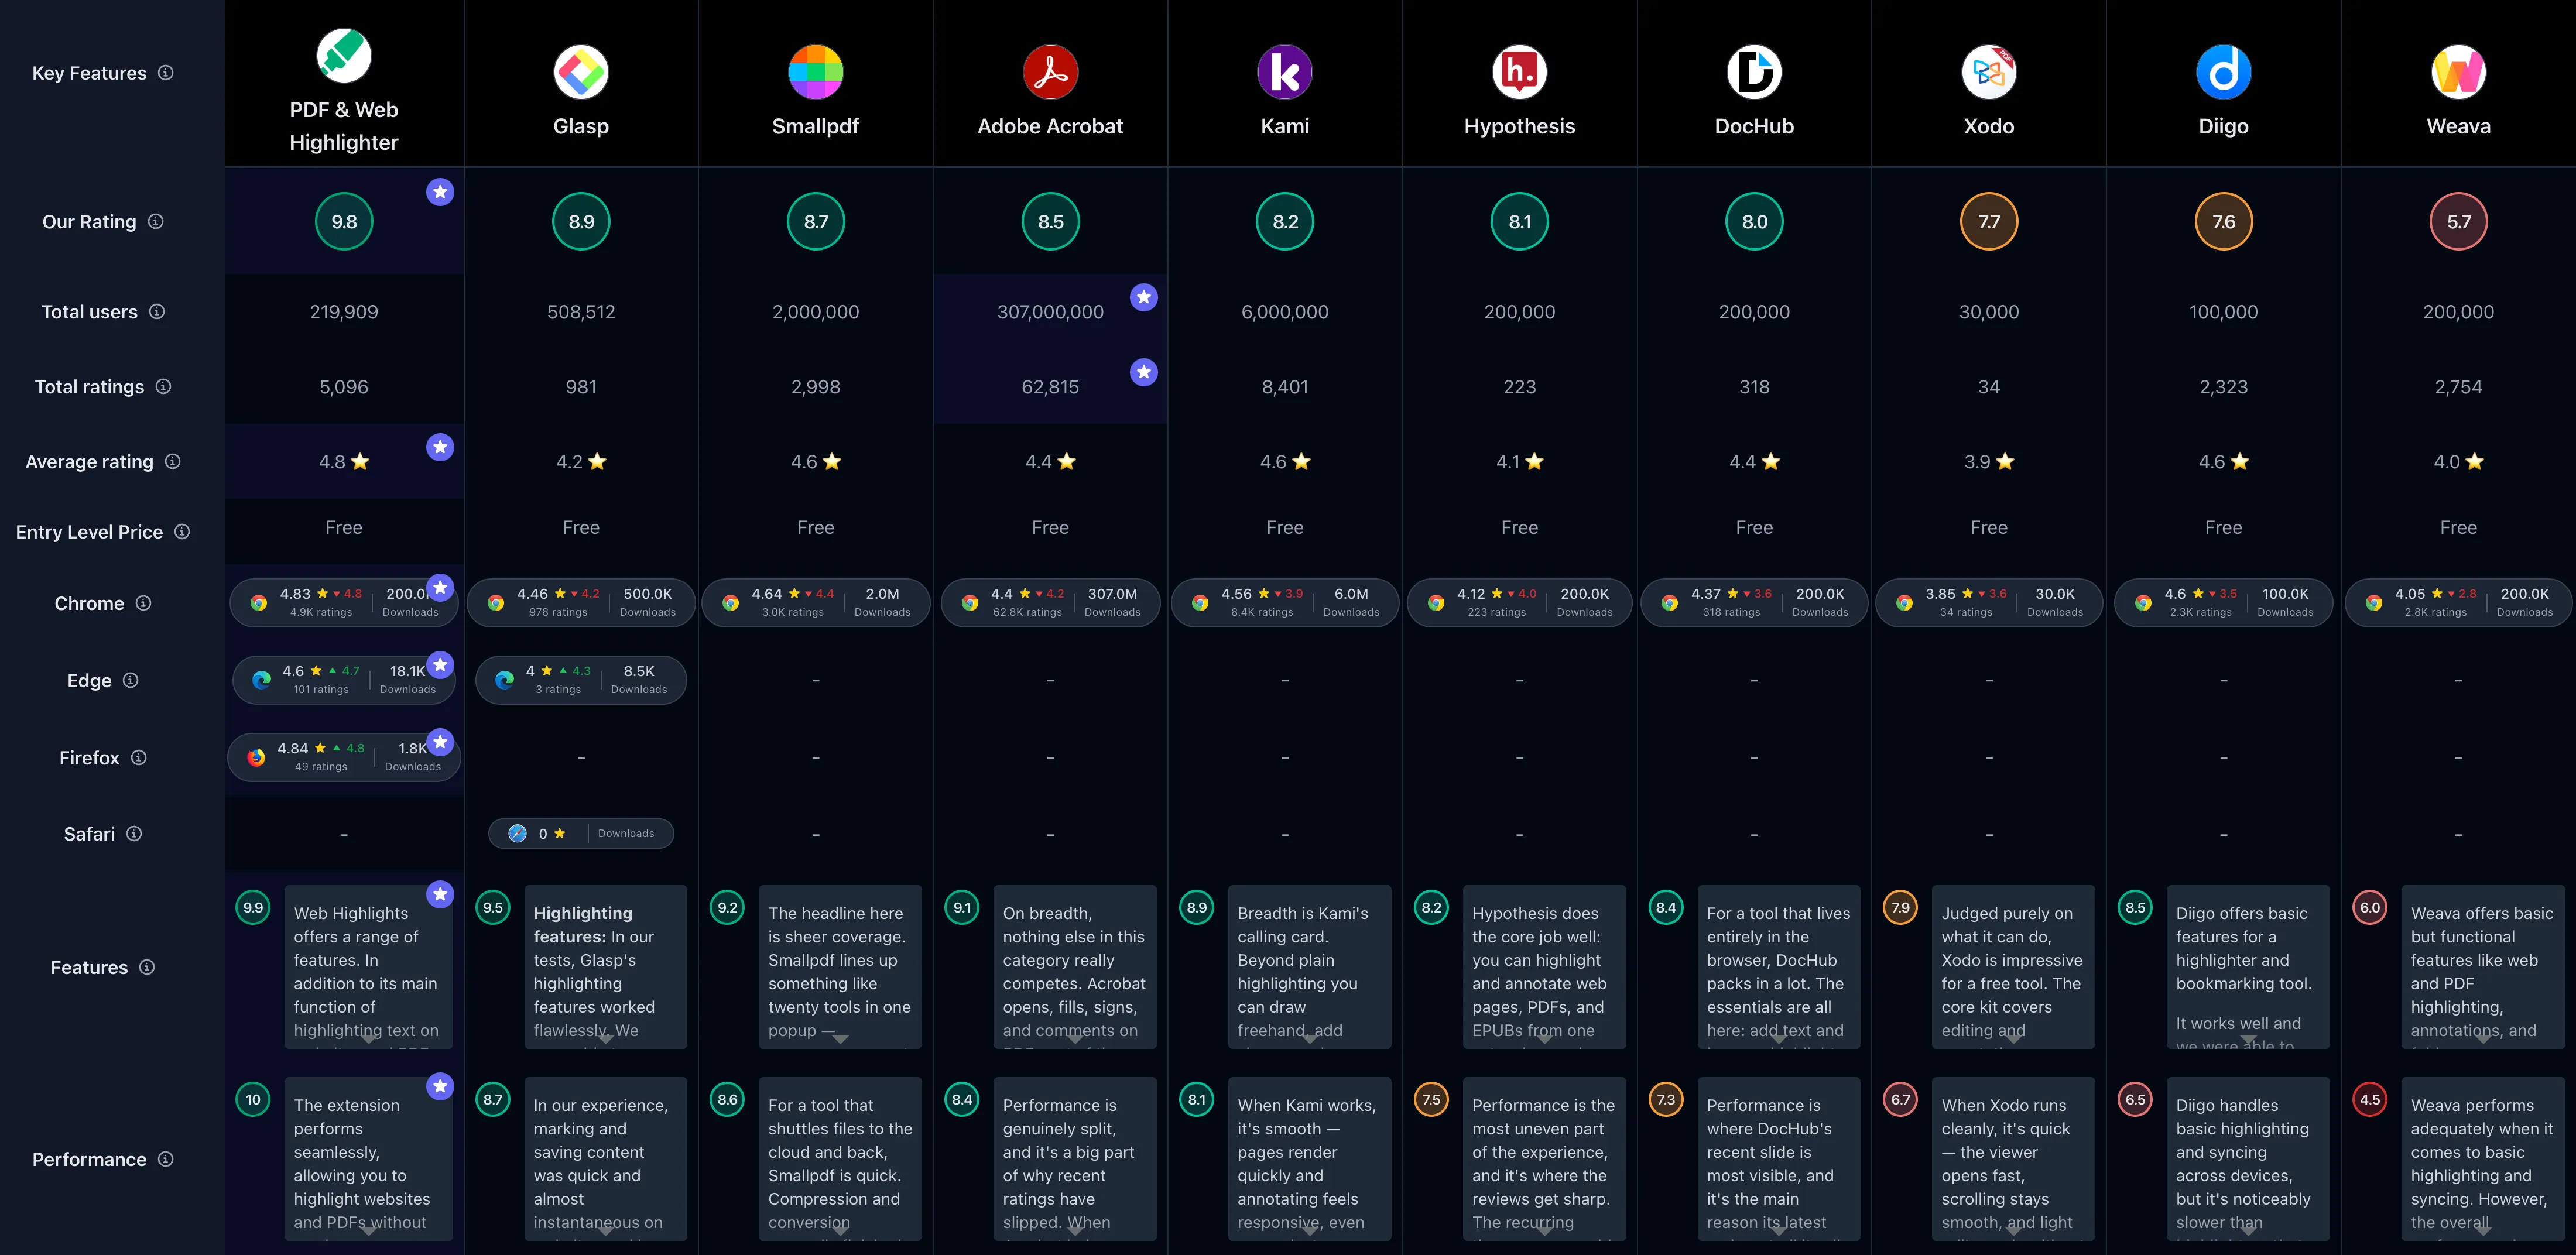This screenshot has height=1255, width=2576.
Task: Show info for Key Features
Action: tap(166, 73)
